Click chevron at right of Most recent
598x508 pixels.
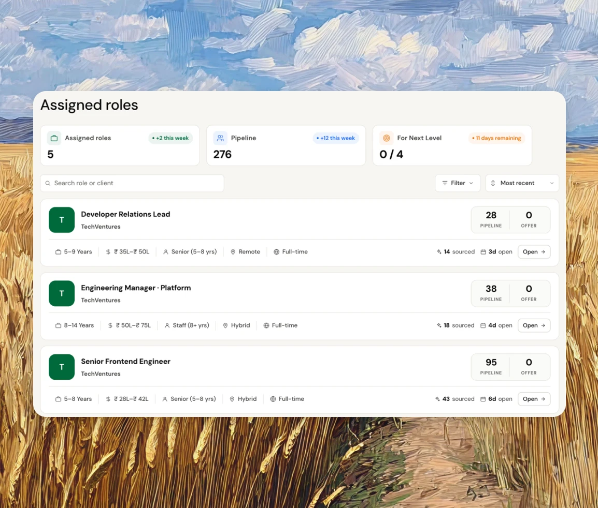(551, 183)
